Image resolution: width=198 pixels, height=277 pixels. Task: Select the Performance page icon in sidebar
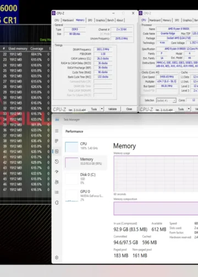[x=57, y=151]
